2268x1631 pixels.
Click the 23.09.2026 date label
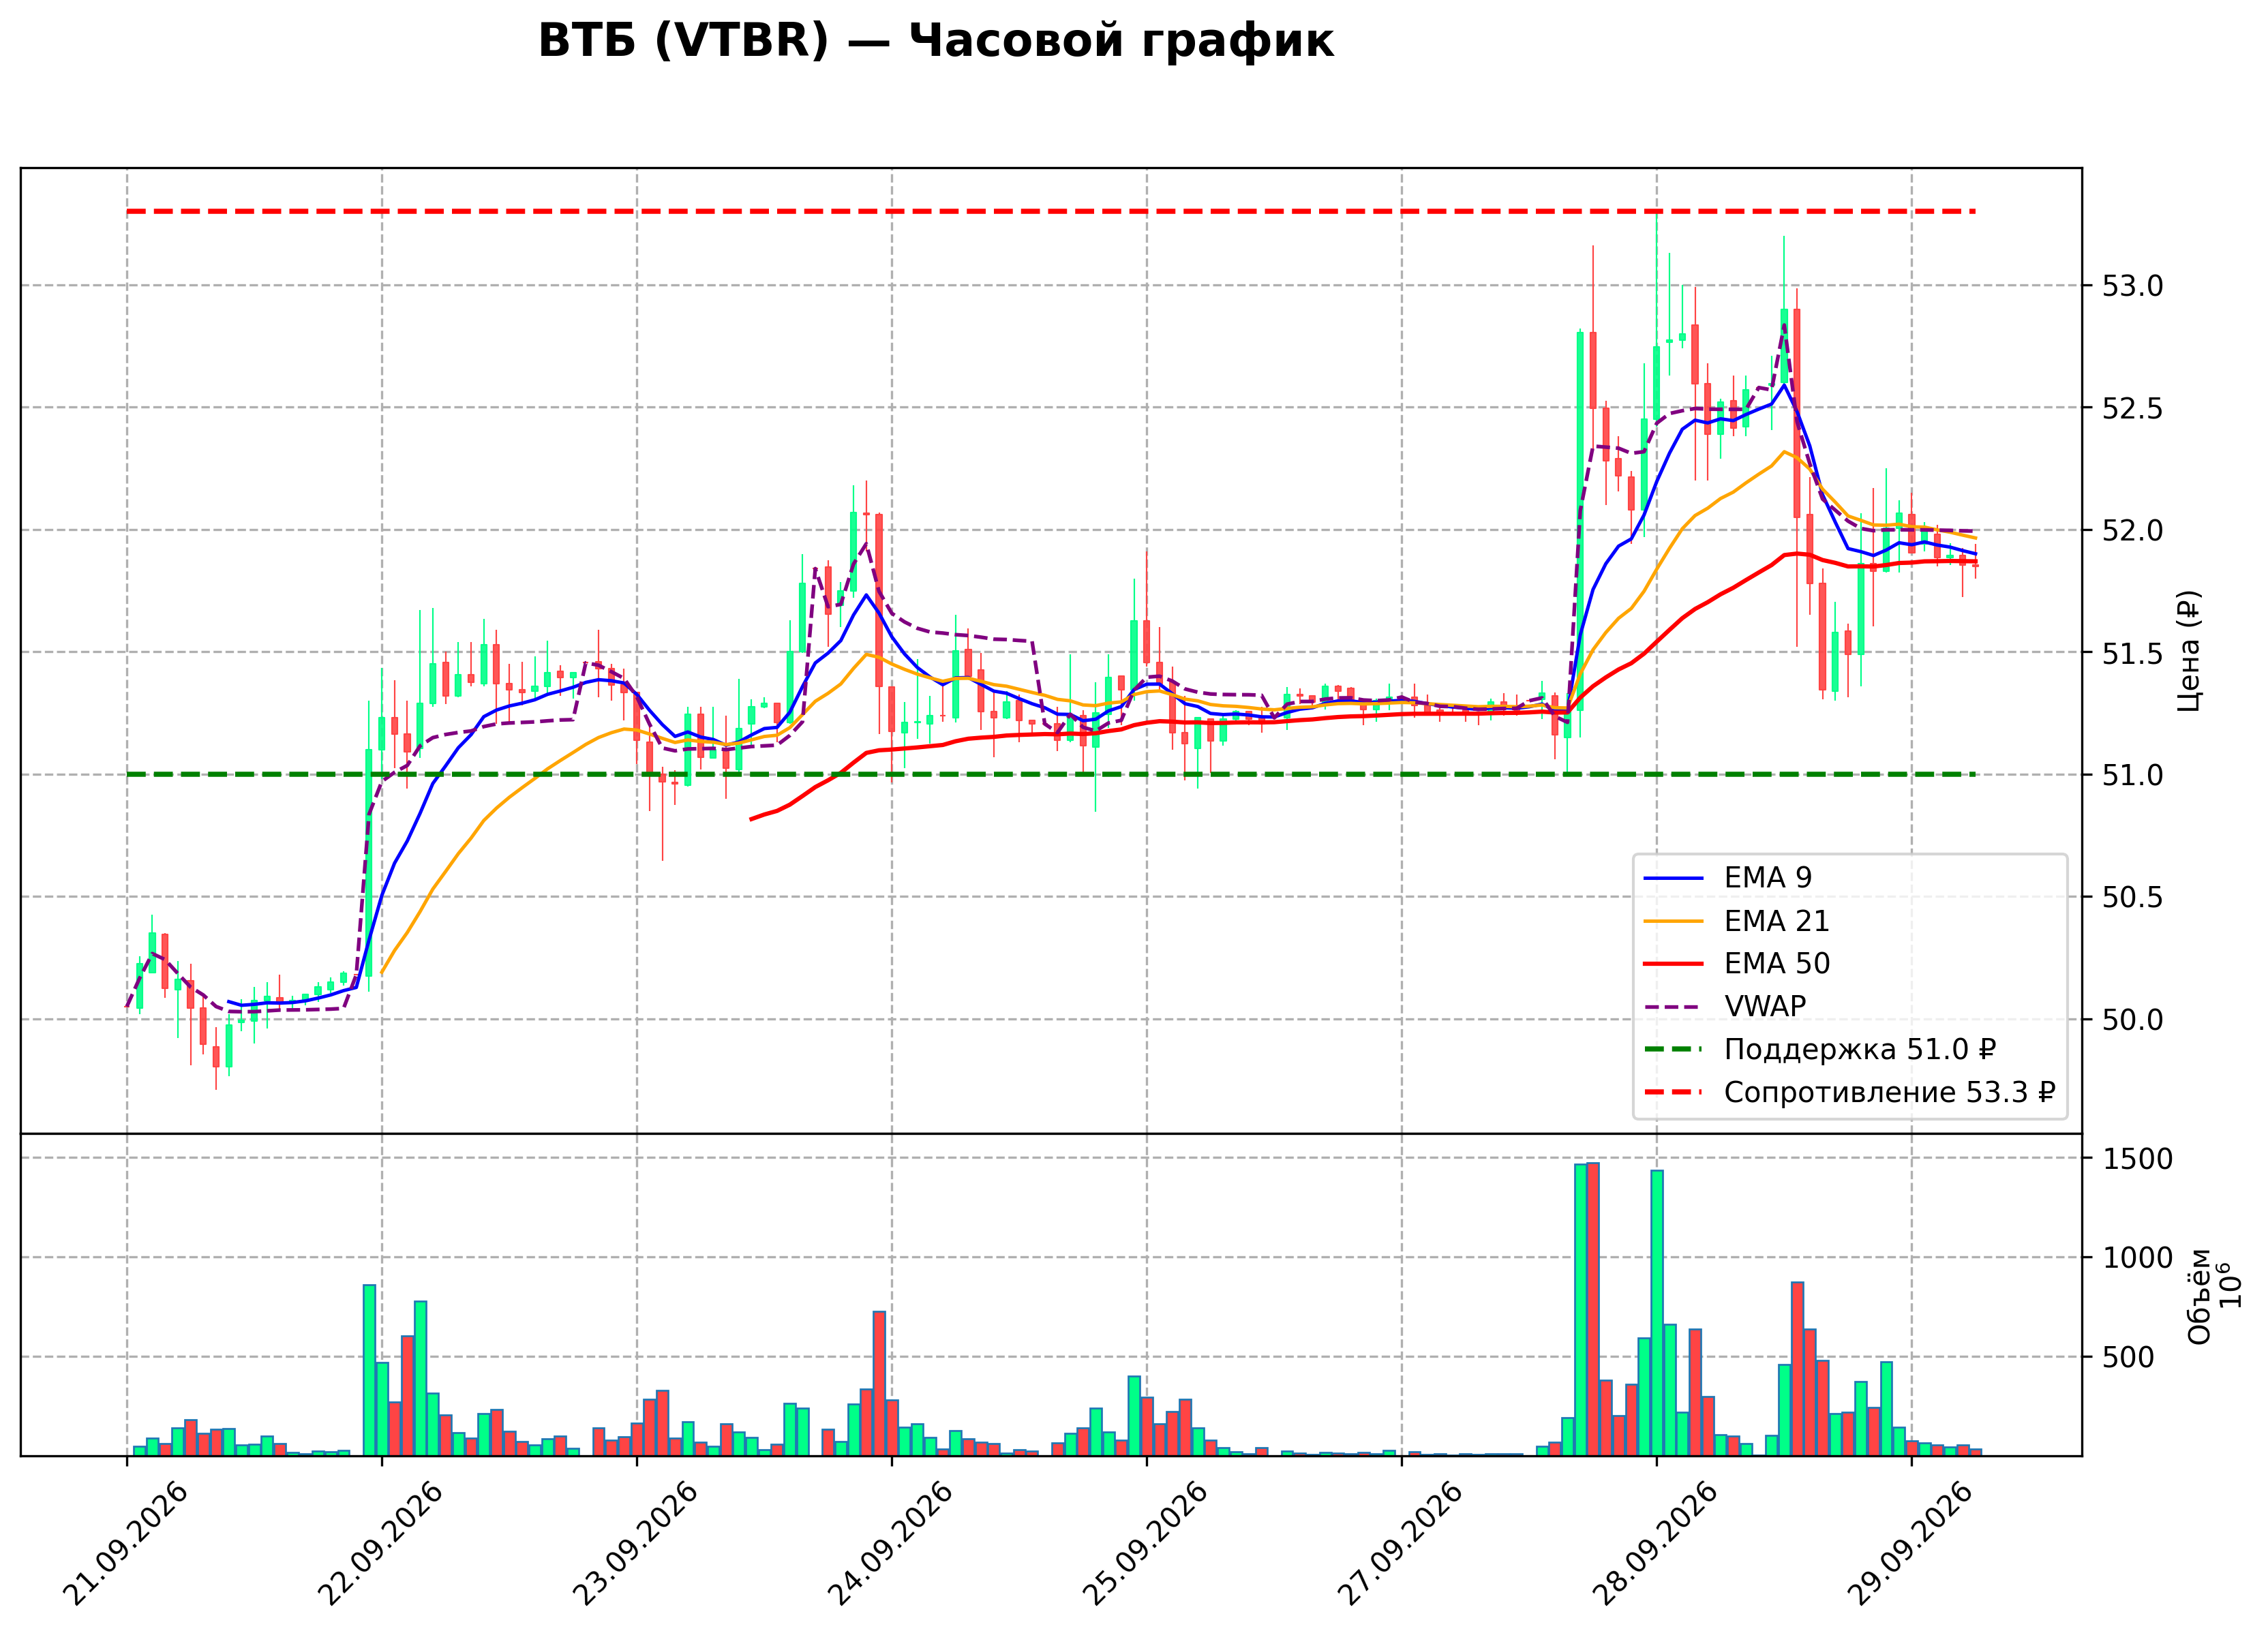[636, 1543]
